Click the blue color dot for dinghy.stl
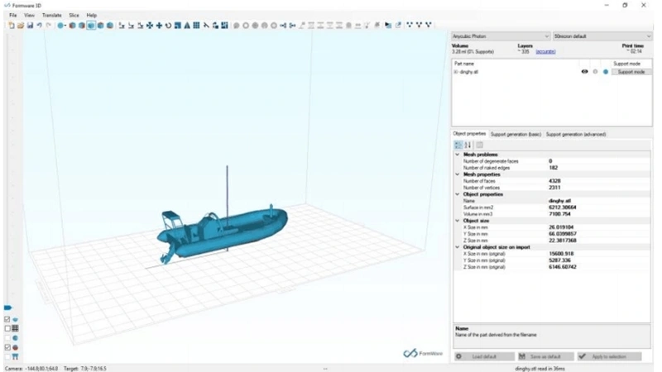Viewport: 662px width, 372px height. click(x=606, y=72)
